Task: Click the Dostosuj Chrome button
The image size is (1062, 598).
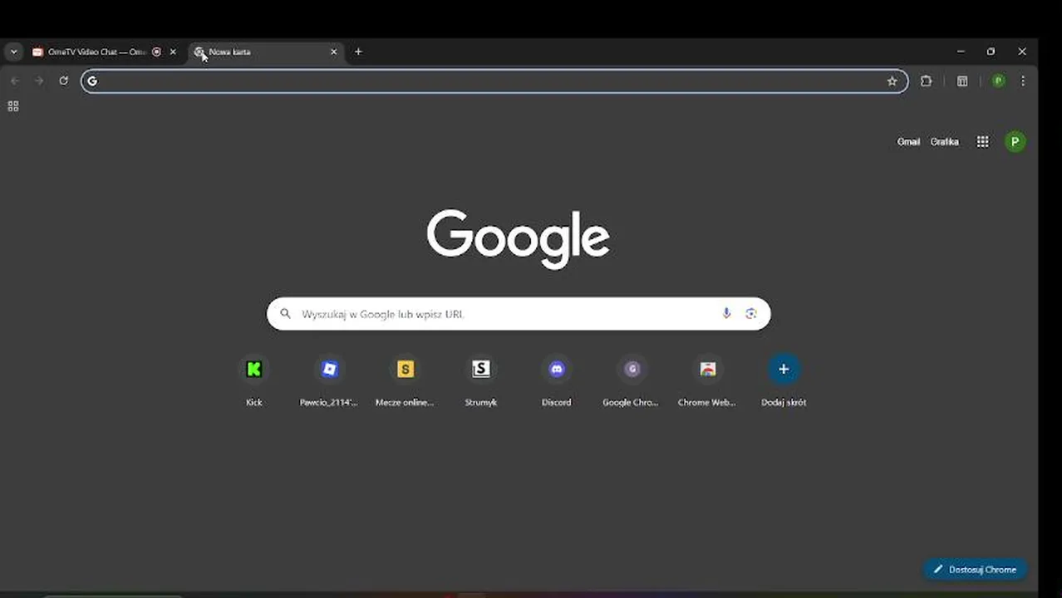Action: [976, 570]
